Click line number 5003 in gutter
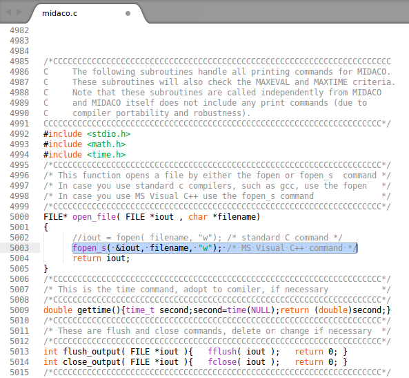This screenshot has height=378, width=409. 19,248
